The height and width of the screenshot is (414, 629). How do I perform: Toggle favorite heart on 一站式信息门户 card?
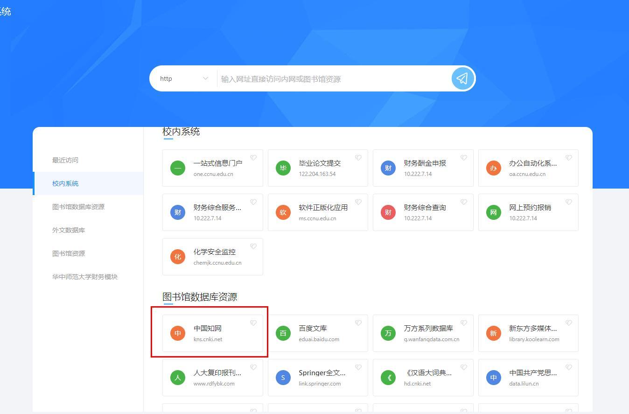tap(253, 158)
